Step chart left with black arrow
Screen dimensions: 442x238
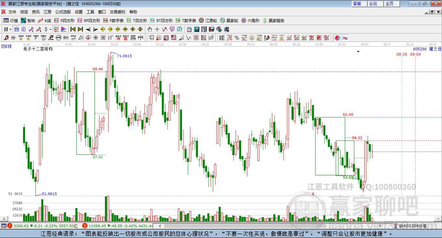point(88,29)
